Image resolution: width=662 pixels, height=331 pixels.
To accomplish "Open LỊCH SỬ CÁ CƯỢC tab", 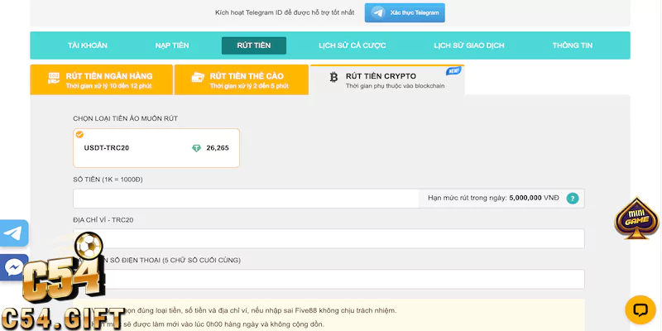I will pyautogui.click(x=353, y=46).
